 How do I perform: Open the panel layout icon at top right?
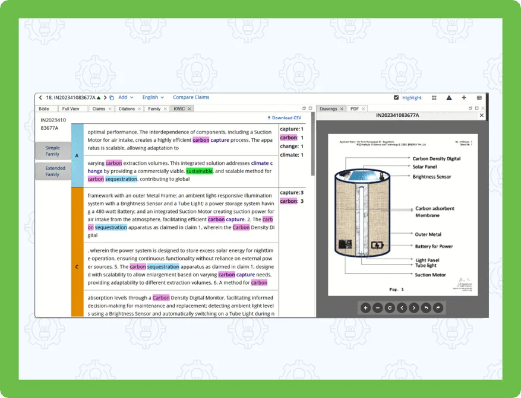479,97
